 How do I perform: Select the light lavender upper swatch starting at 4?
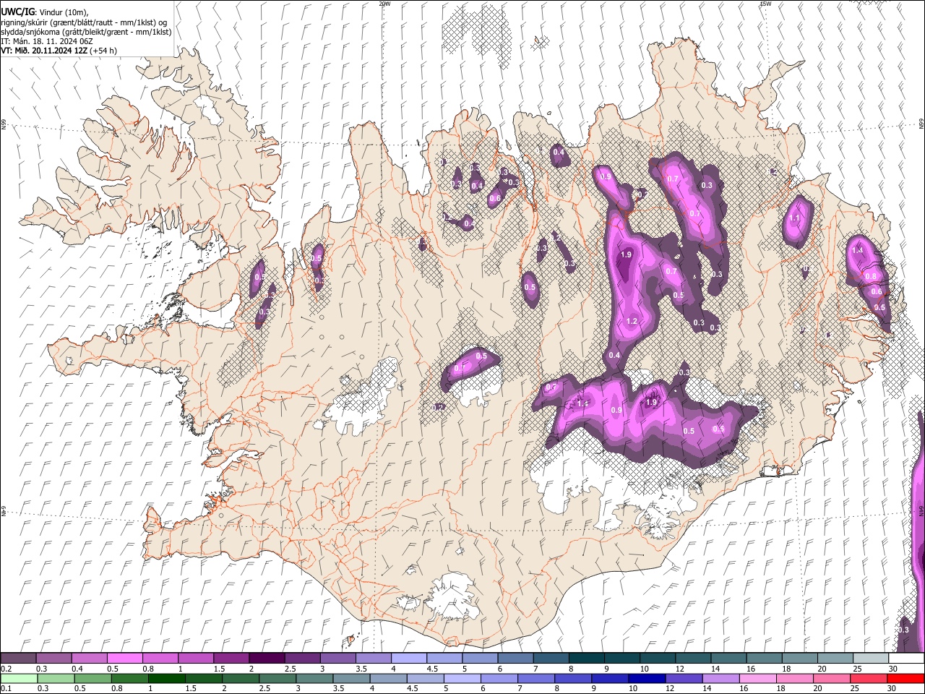click(x=408, y=659)
